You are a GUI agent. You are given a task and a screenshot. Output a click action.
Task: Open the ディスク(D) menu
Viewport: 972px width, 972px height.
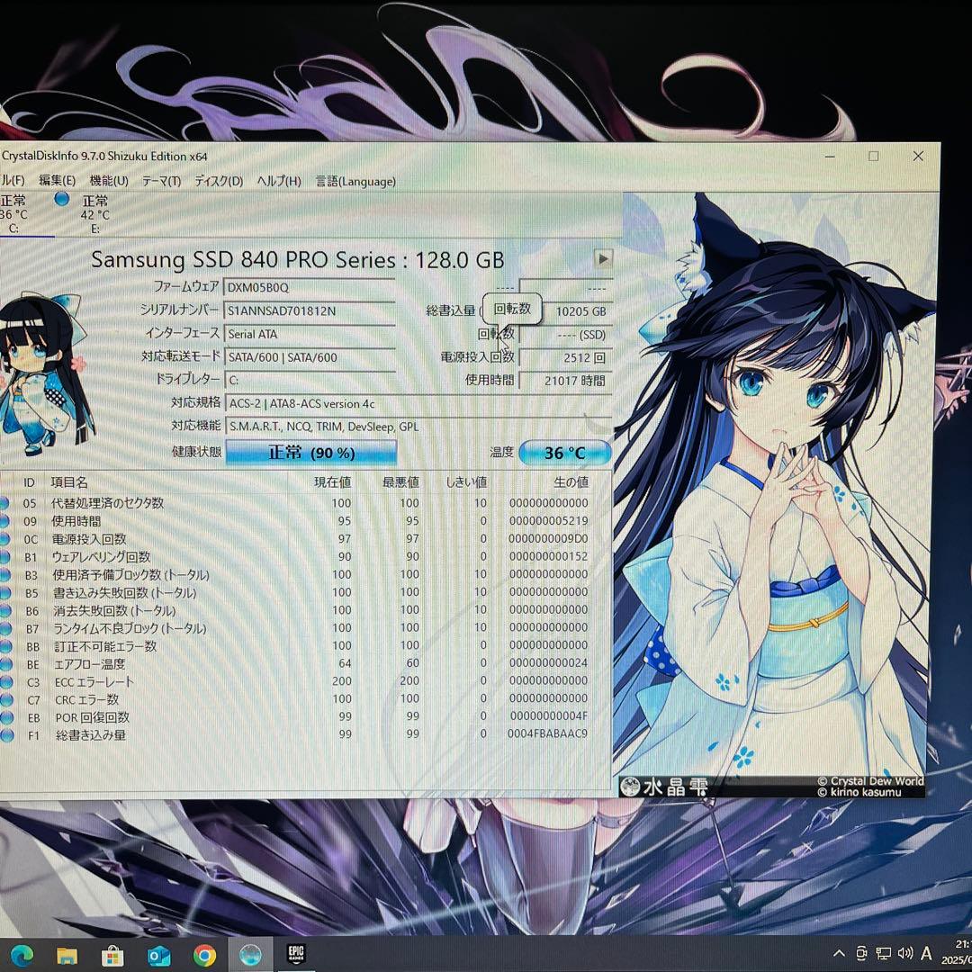click(216, 181)
